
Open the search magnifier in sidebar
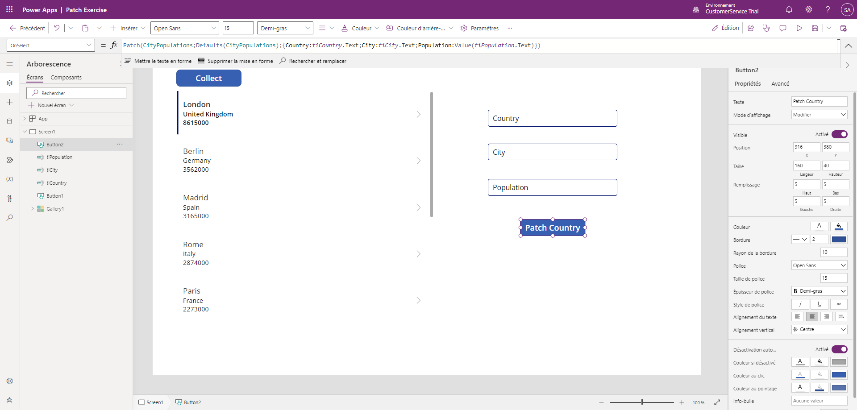[9, 218]
